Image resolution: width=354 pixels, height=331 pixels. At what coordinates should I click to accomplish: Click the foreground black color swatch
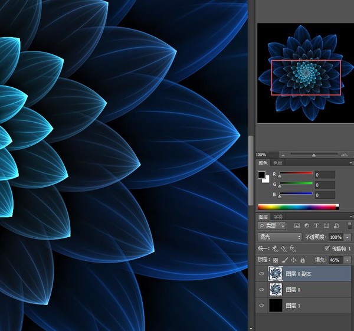[261, 175]
